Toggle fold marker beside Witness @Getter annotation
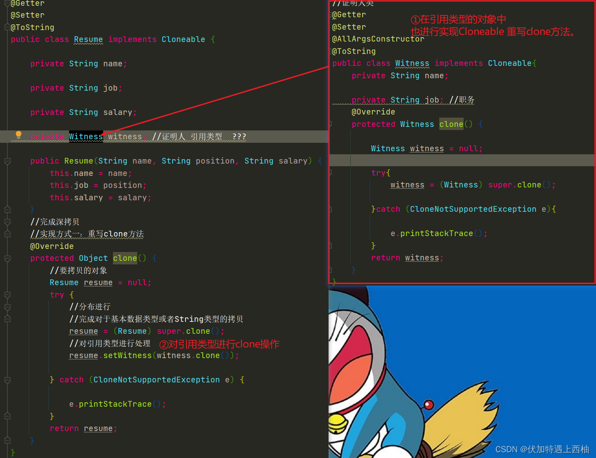596x458 pixels. [331, 15]
